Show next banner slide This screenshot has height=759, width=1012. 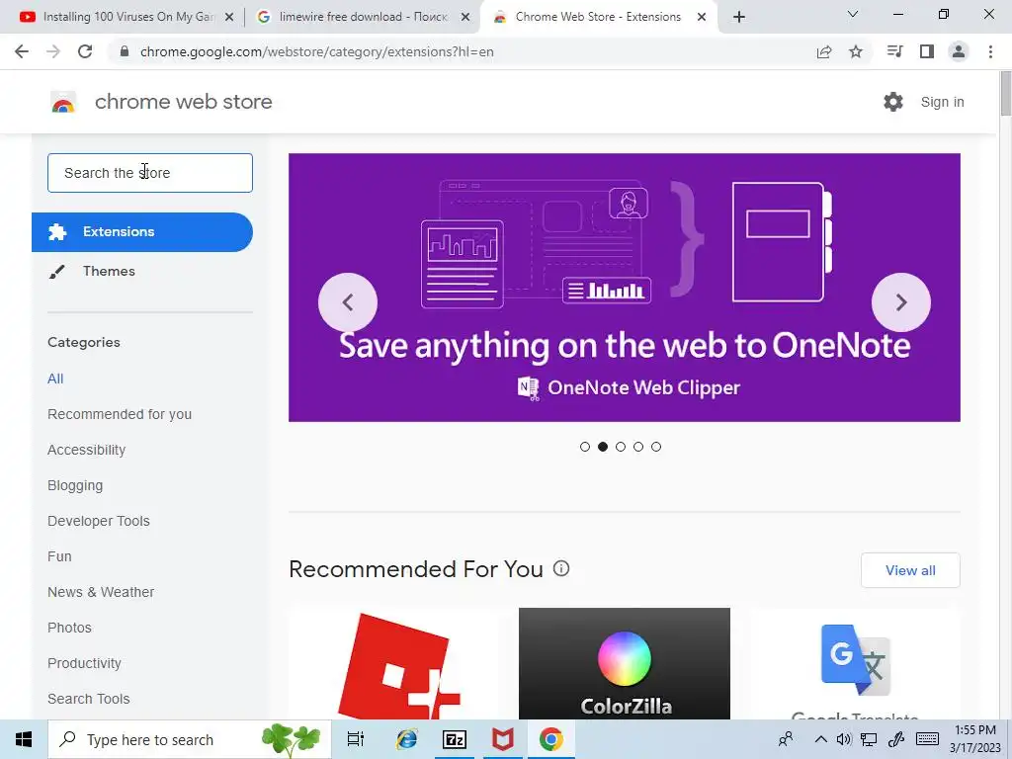[x=901, y=302]
